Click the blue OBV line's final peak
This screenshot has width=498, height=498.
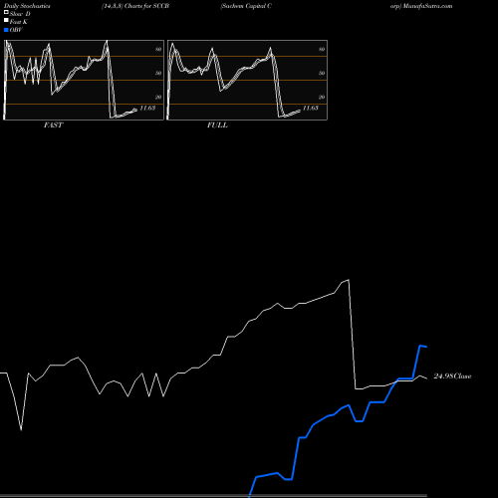(420, 346)
